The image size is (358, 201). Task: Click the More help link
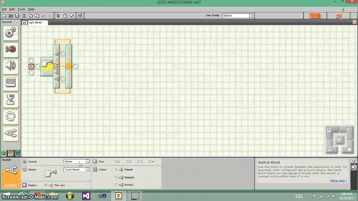(x=339, y=181)
